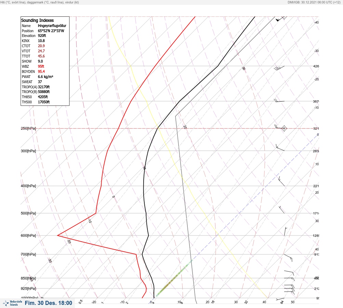Click the wind barb at 400 hPa level
Screen dimensions: 343x308
[x=281, y=181]
